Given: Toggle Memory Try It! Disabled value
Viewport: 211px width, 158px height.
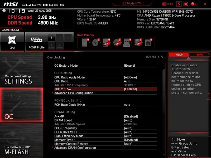Looking at the screenshot, I should tap(131, 140).
